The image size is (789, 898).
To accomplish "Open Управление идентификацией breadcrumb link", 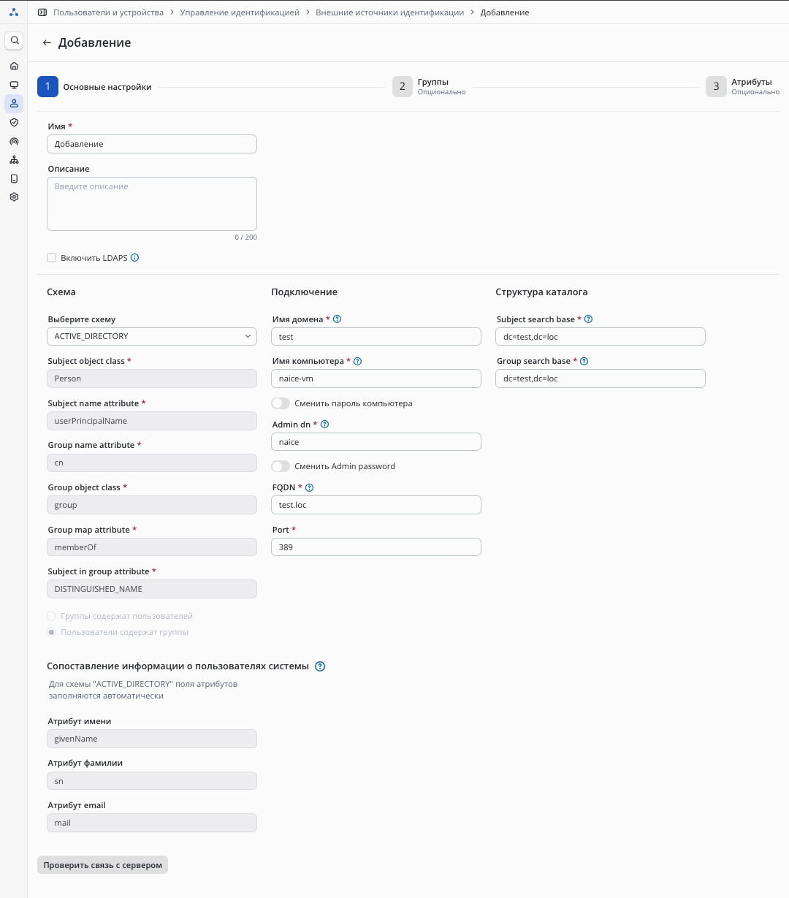I will (x=240, y=12).
